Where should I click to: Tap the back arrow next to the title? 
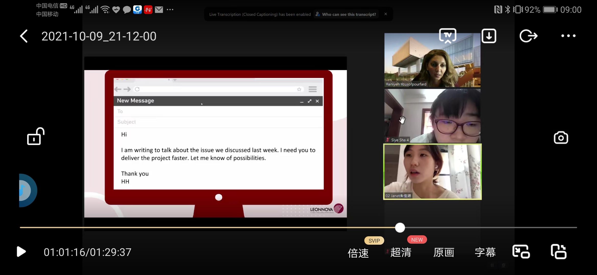point(24,36)
